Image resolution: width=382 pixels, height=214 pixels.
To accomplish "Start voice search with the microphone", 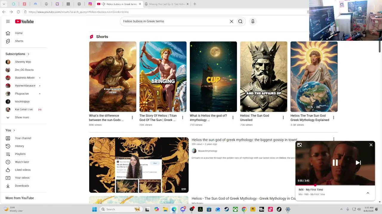I will (x=253, y=21).
